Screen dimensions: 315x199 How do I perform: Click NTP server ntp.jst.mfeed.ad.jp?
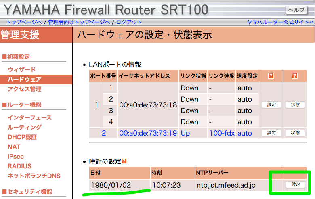point(226,185)
